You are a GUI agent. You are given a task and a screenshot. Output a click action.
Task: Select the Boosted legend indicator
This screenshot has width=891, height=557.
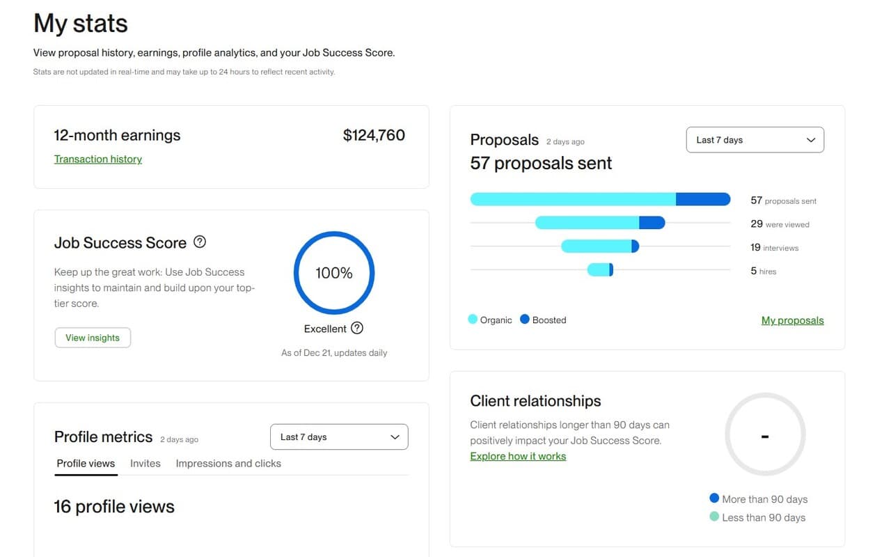click(x=524, y=320)
